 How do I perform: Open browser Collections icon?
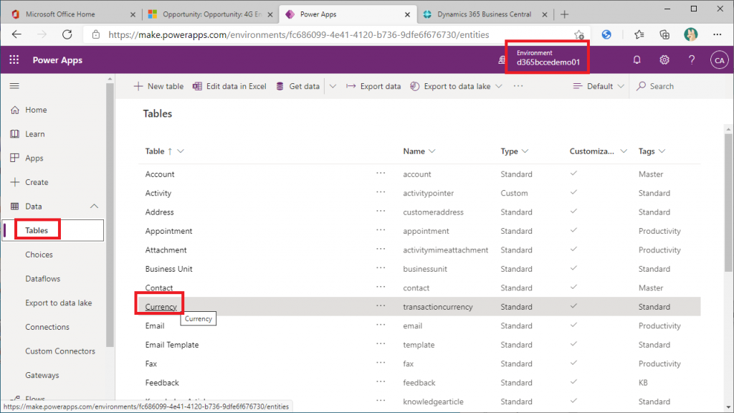pos(664,34)
